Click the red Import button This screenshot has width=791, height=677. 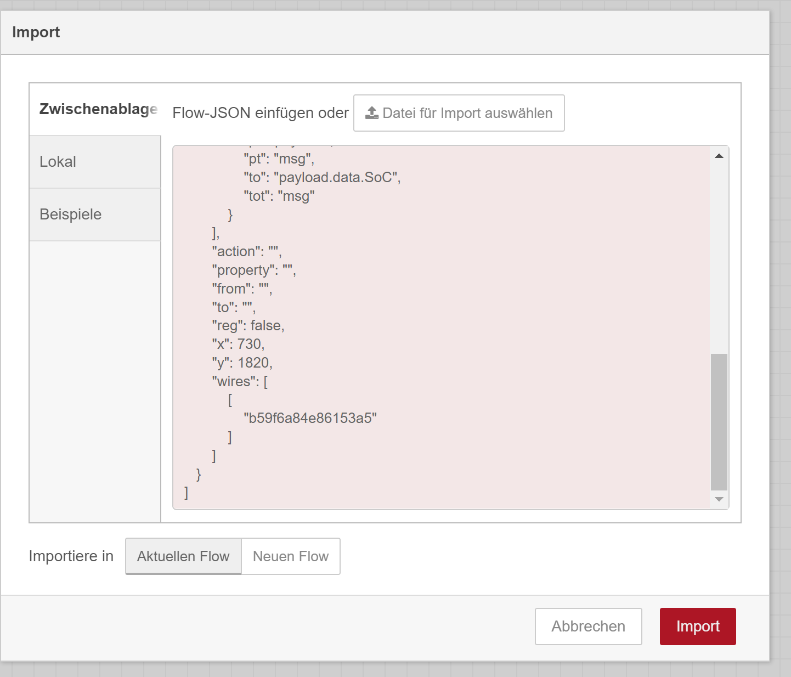[x=698, y=627]
